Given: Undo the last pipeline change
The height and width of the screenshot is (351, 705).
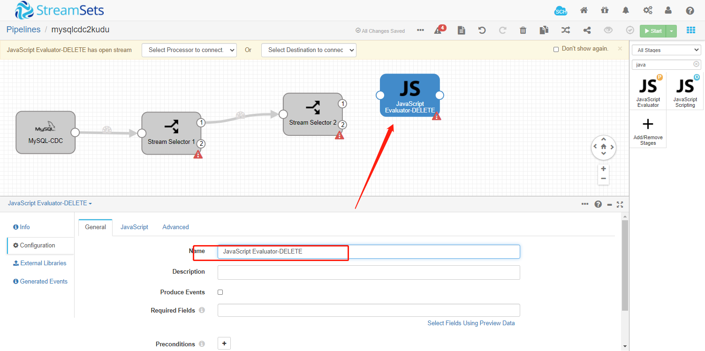Looking at the screenshot, I should pyautogui.click(x=482, y=30).
